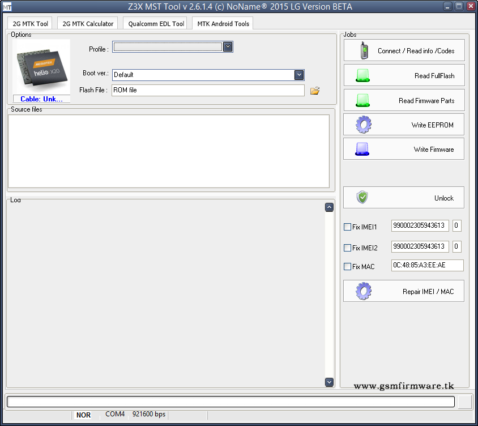Click the Read FullFlash button

click(404, 75)
